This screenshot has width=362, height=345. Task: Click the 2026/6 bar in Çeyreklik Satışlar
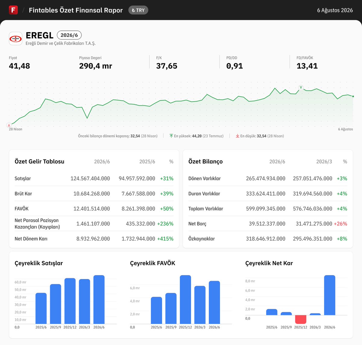99,300
